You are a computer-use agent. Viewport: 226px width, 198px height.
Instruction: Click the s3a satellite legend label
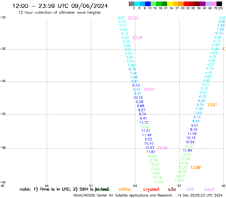[x=172, y=189]
